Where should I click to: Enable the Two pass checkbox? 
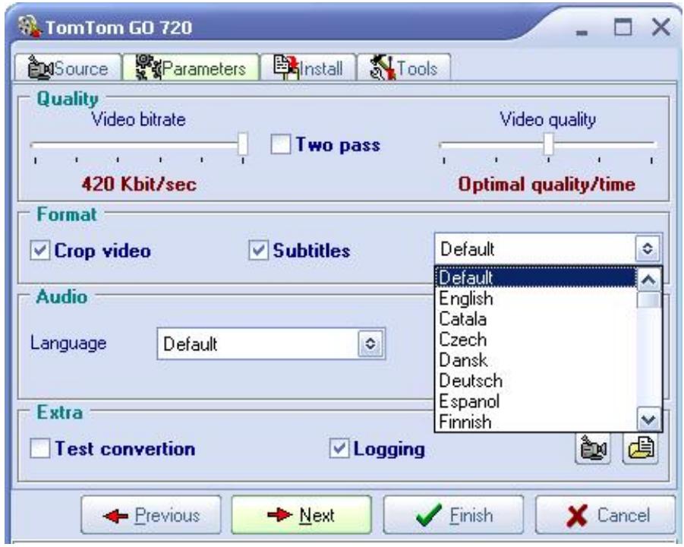280,144
